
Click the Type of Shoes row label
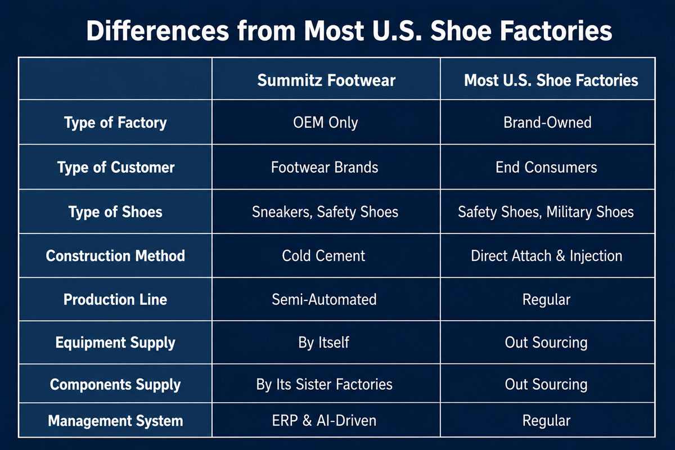point(115,211)
